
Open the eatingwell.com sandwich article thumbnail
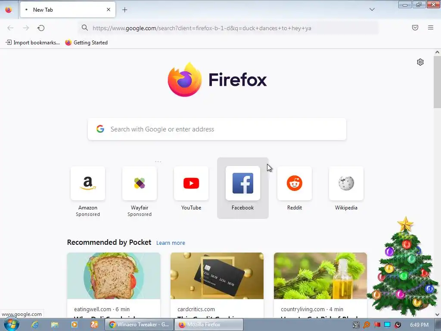(114, 276)
